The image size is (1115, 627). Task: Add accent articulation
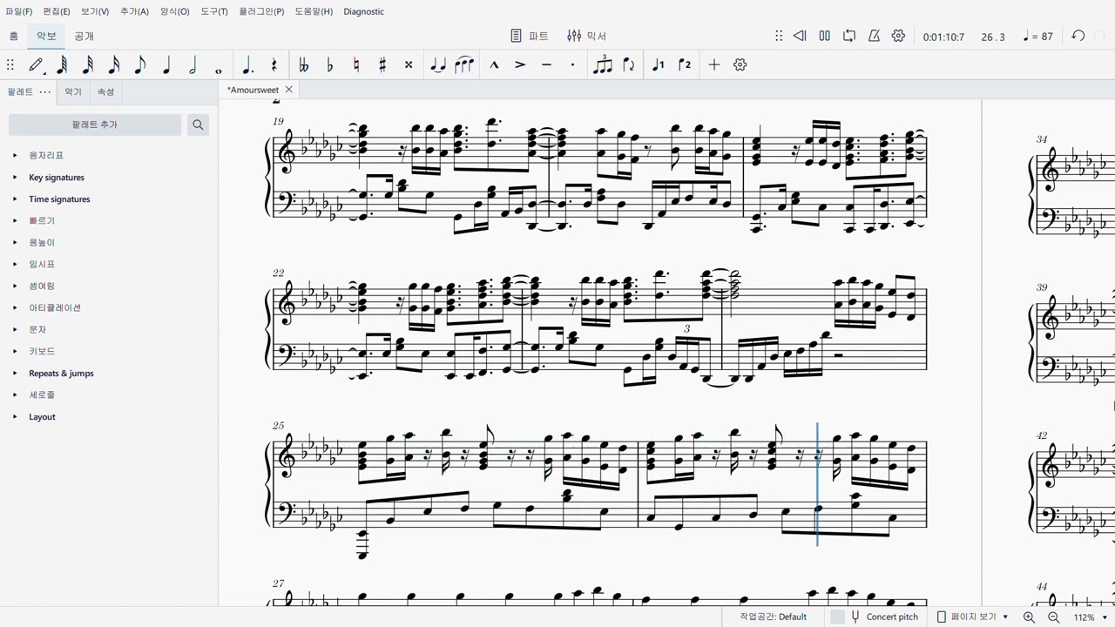coord(520,64)
